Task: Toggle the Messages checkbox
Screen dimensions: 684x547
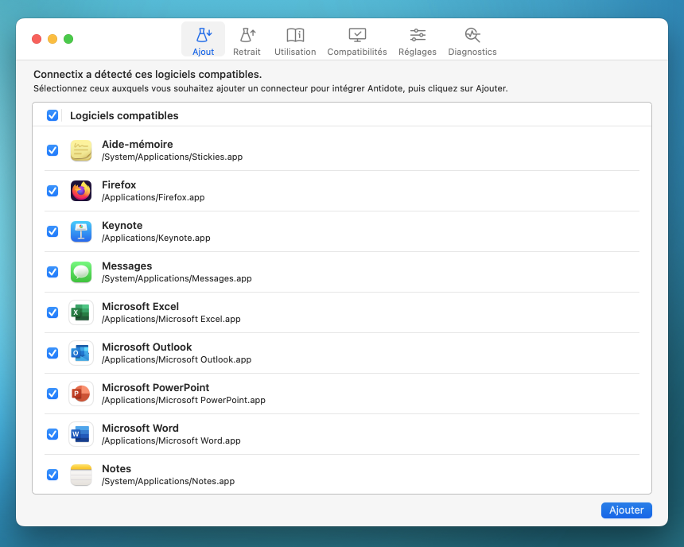Action: 52,272
